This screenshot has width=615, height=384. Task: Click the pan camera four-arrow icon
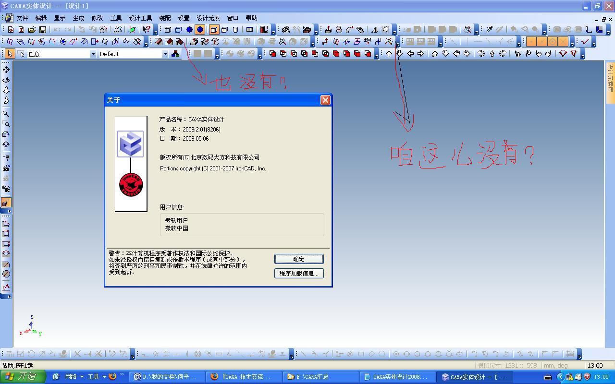pos(6,70)
